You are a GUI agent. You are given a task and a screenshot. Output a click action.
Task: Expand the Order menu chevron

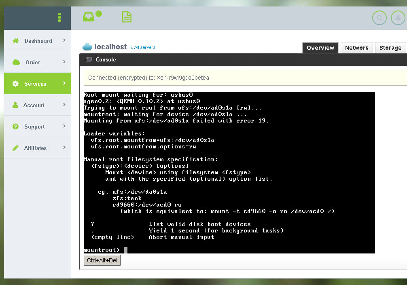tap(64, 62)
